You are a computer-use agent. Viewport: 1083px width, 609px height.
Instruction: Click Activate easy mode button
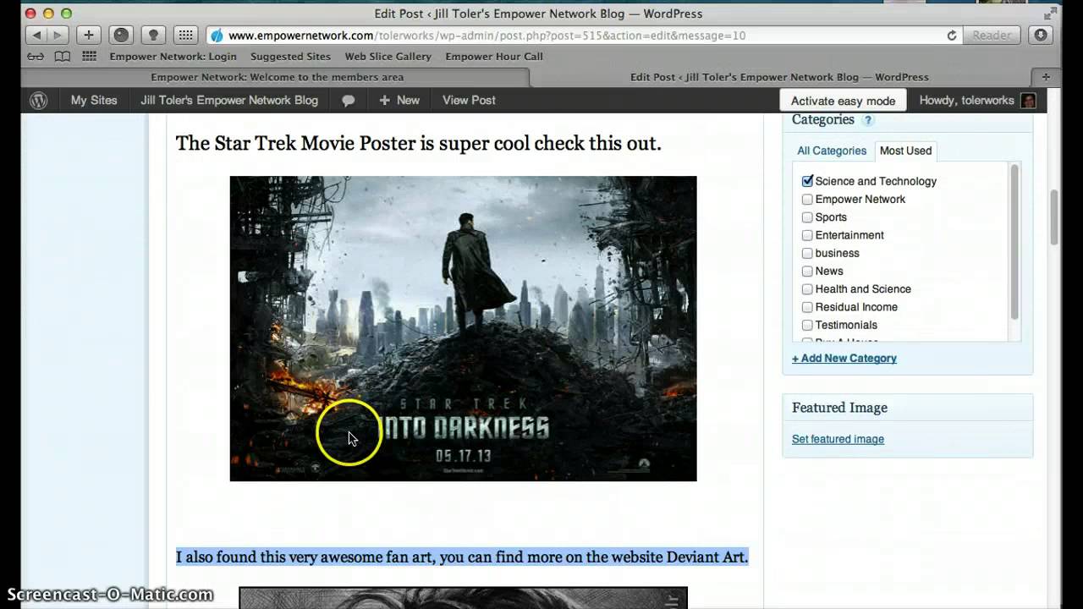(x=843, y=101)
